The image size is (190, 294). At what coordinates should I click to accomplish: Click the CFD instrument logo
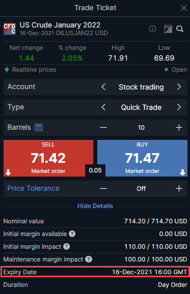(9, 29)
